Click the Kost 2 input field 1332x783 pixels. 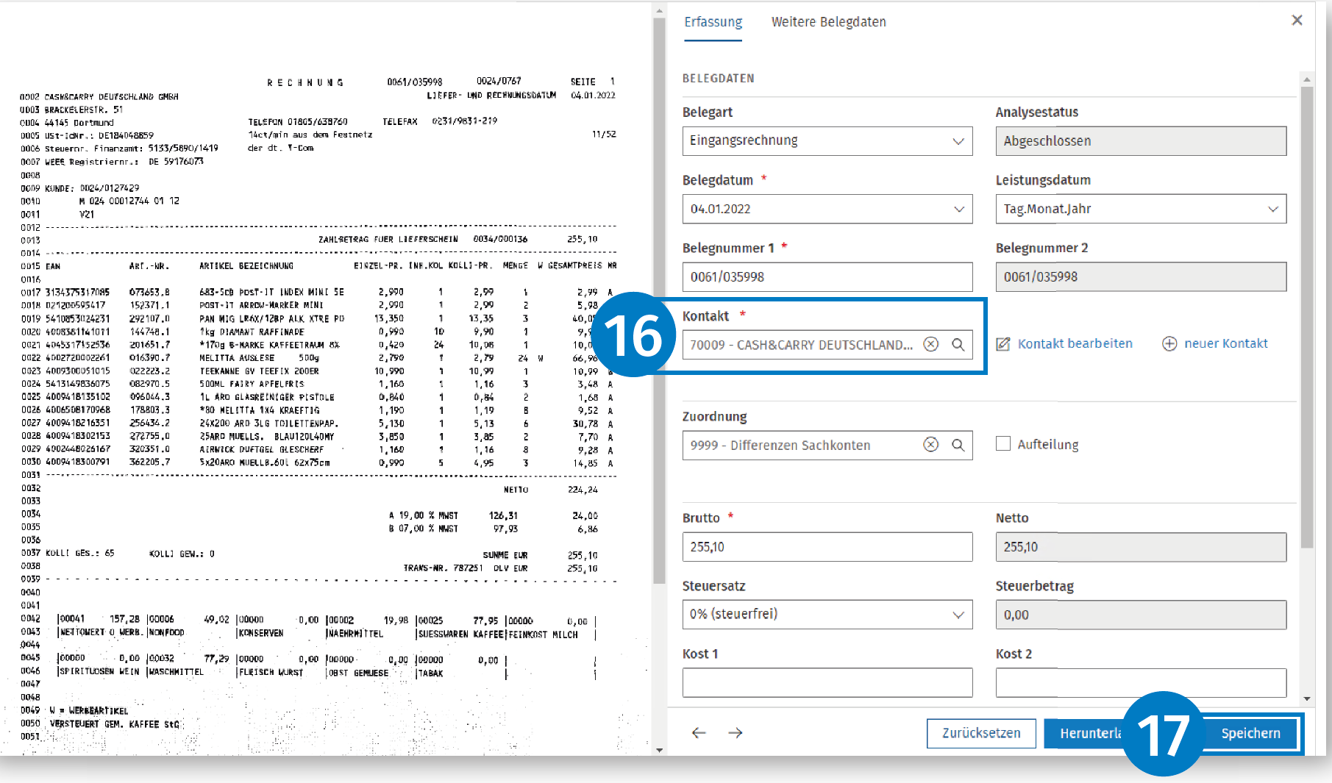(x=1141, y=682)
